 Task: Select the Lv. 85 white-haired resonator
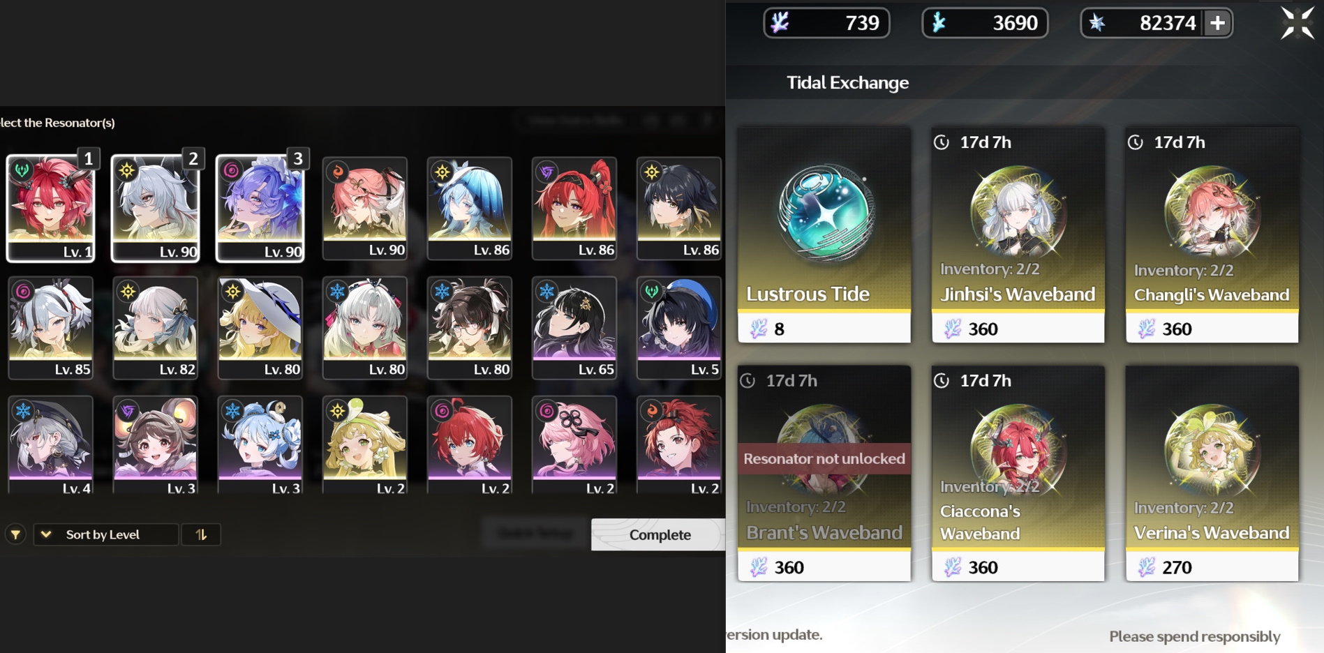coord(51,328)
